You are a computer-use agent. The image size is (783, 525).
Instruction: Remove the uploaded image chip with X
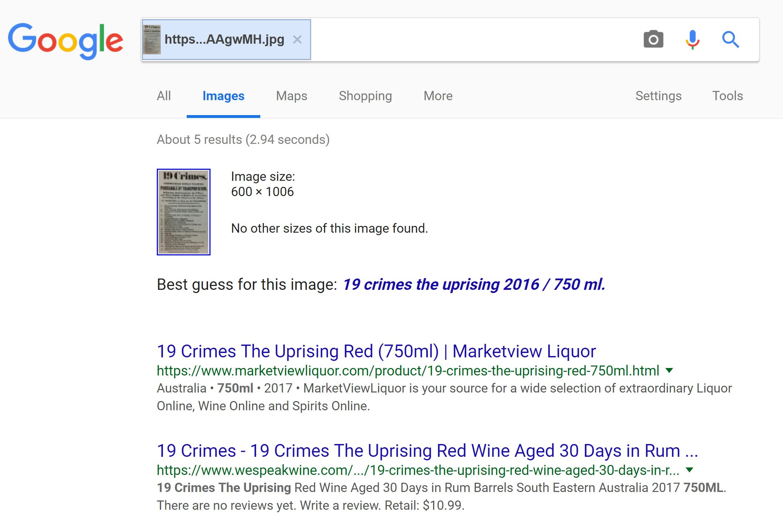pyautogui.click(x=297, y=39)
